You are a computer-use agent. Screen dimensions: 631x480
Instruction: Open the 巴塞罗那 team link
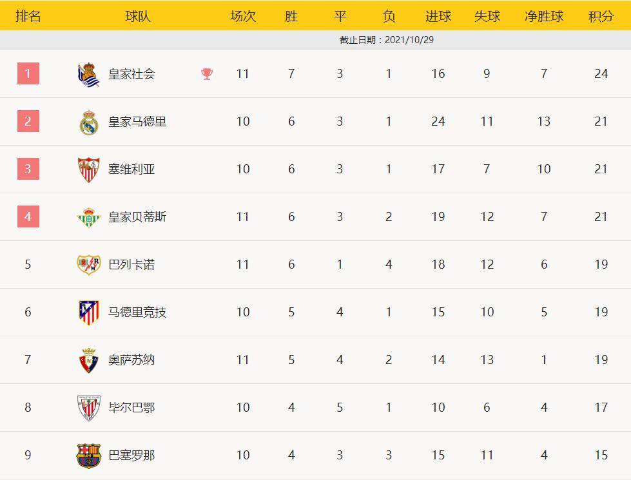[x=131, y=456]
